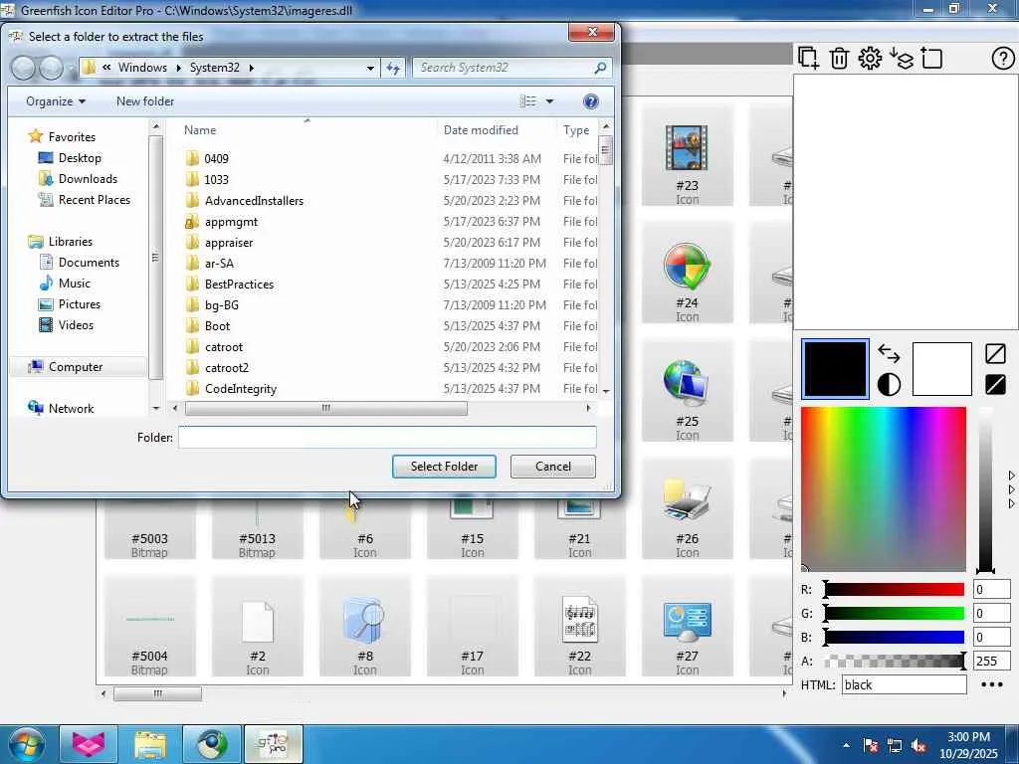Select the #27 control panel icon resource
1019x764 pixels.
(x=687, y=628)
